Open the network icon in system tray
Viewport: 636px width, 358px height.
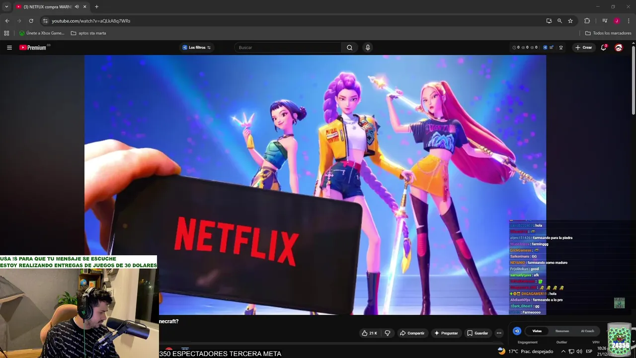tap(571, 351)
